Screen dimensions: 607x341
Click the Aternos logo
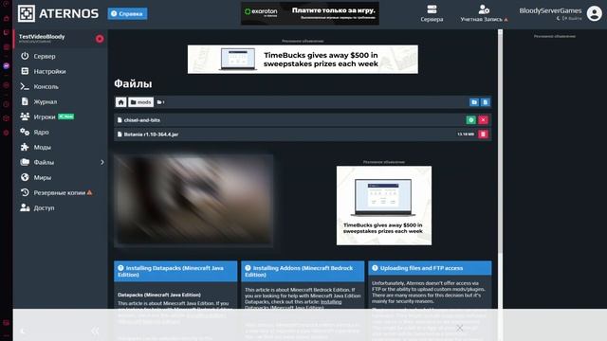click(x=58, y=13)
